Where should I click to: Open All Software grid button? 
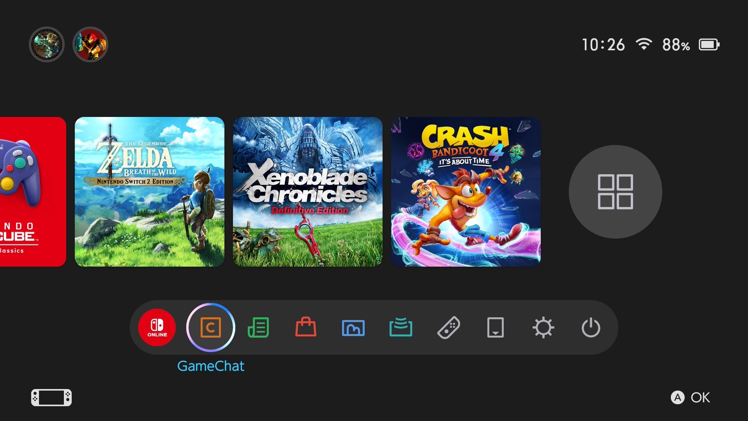coord(616,192)
